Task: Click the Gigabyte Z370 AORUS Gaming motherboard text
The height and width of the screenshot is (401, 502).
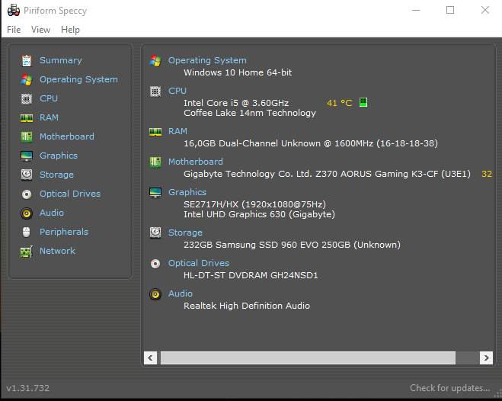Action: [x=328, y=174]
